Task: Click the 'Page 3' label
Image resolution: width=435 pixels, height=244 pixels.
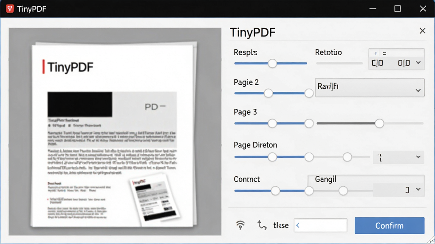Action: pos(245,112)
